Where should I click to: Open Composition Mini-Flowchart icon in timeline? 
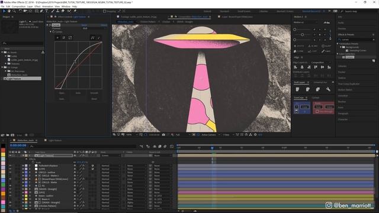click(x=142, y=146)
